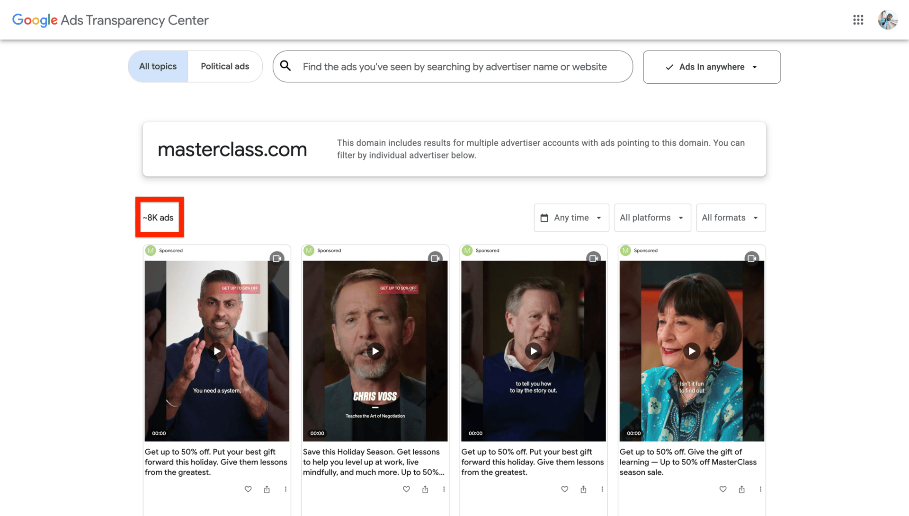Open the All formats dropdown
Image resolution: width=909 pixels, height=516 pixels.
[731, 218]
